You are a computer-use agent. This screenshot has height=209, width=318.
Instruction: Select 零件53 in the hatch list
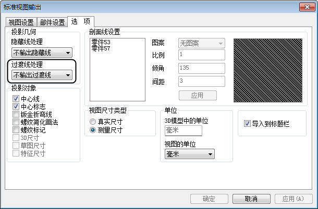(101, 42)
